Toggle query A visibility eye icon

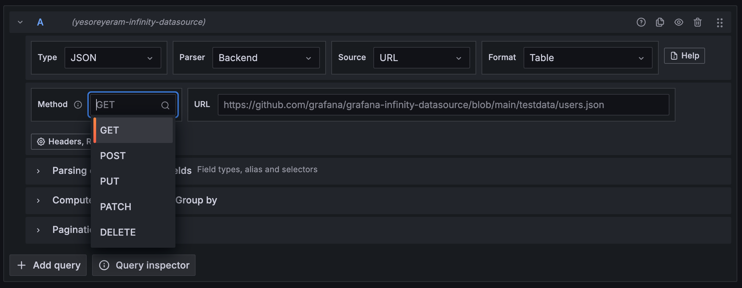pyautogui.click(x=678, y=22)
